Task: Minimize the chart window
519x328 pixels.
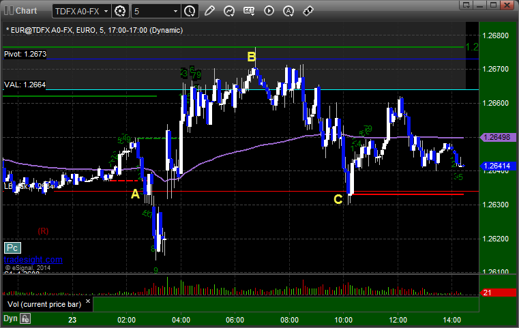Action: [480, 5]
